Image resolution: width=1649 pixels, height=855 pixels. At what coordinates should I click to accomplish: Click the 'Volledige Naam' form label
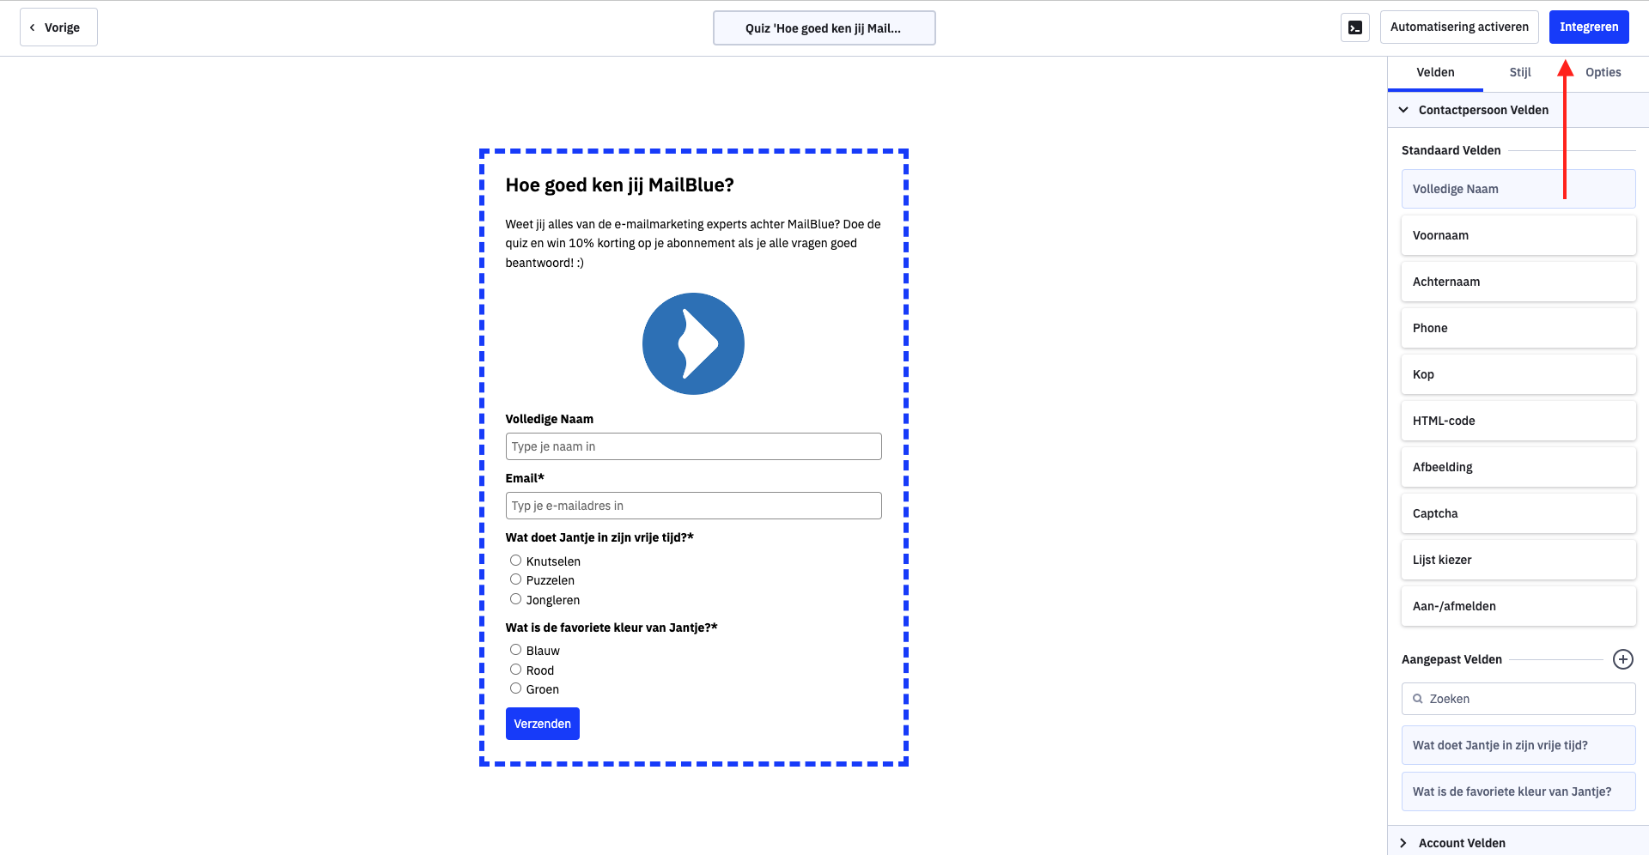coord(549,419)
